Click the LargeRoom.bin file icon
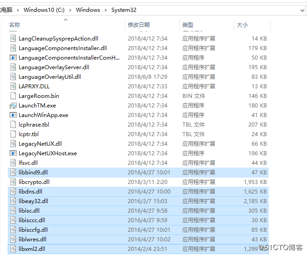307x255 pixels. click(13, 96)
